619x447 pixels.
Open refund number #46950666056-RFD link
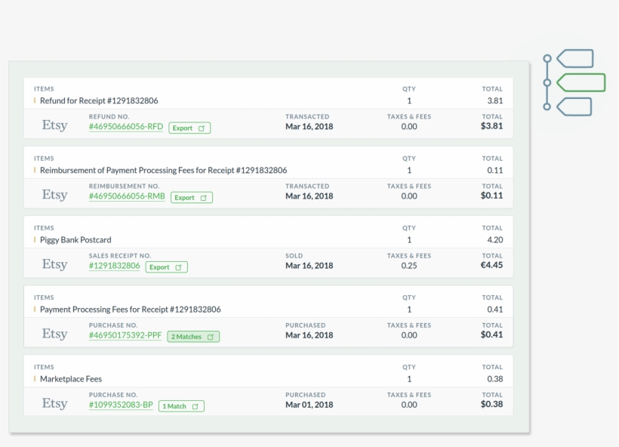coord(126,127)
